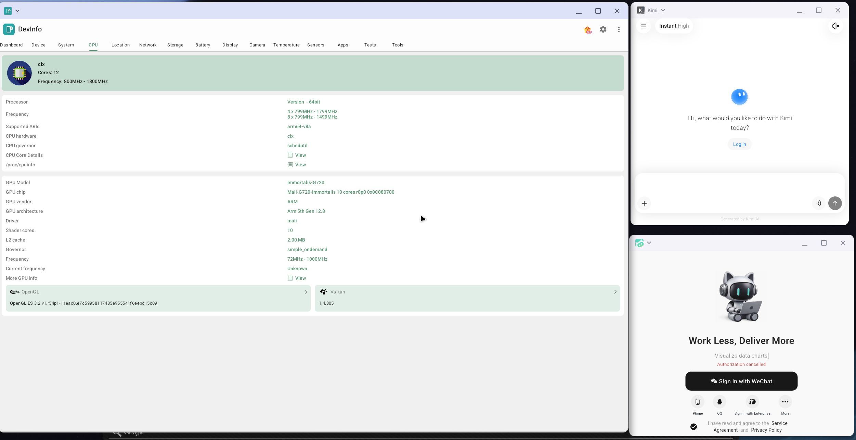Click GPU chip value Mali-G720-Immortalis
The image size is (856, 440).
341,192
